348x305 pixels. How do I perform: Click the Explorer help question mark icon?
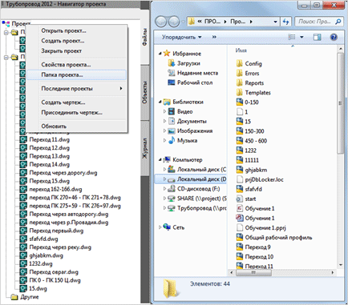[334, 37]
